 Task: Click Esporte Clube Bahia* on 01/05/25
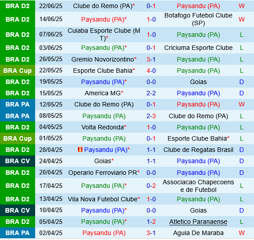198,138
